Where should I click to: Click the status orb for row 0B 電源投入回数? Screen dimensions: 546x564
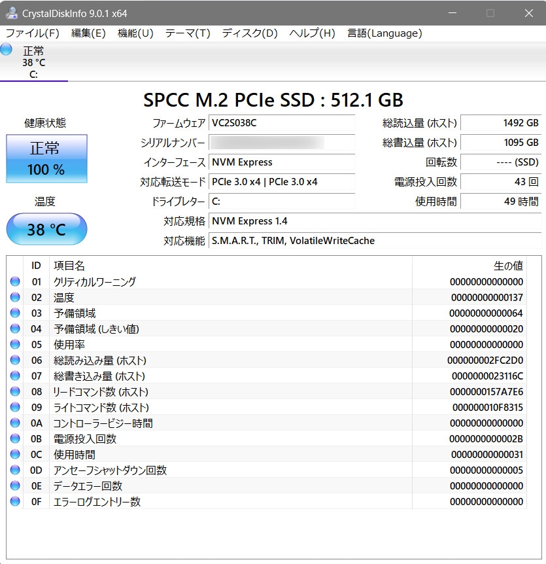15,438
